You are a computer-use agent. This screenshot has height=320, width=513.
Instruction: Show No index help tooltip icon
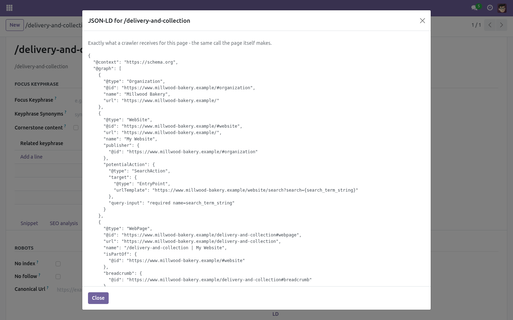click(37, 262)
